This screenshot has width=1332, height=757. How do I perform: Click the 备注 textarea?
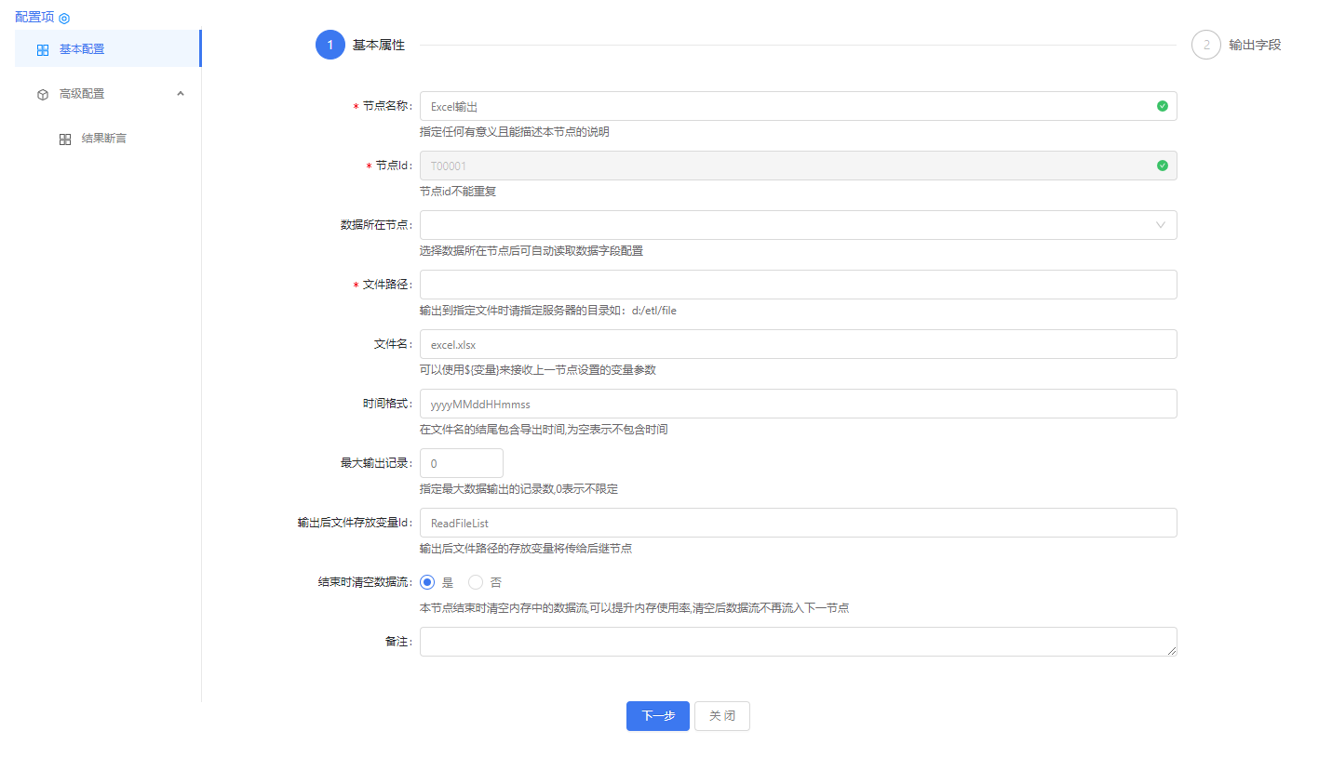[x=798, y=642]
